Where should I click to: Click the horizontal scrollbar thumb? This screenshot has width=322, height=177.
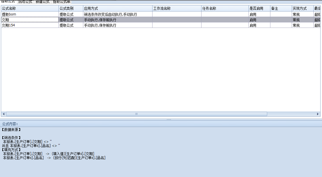click(x=136, y=114)
